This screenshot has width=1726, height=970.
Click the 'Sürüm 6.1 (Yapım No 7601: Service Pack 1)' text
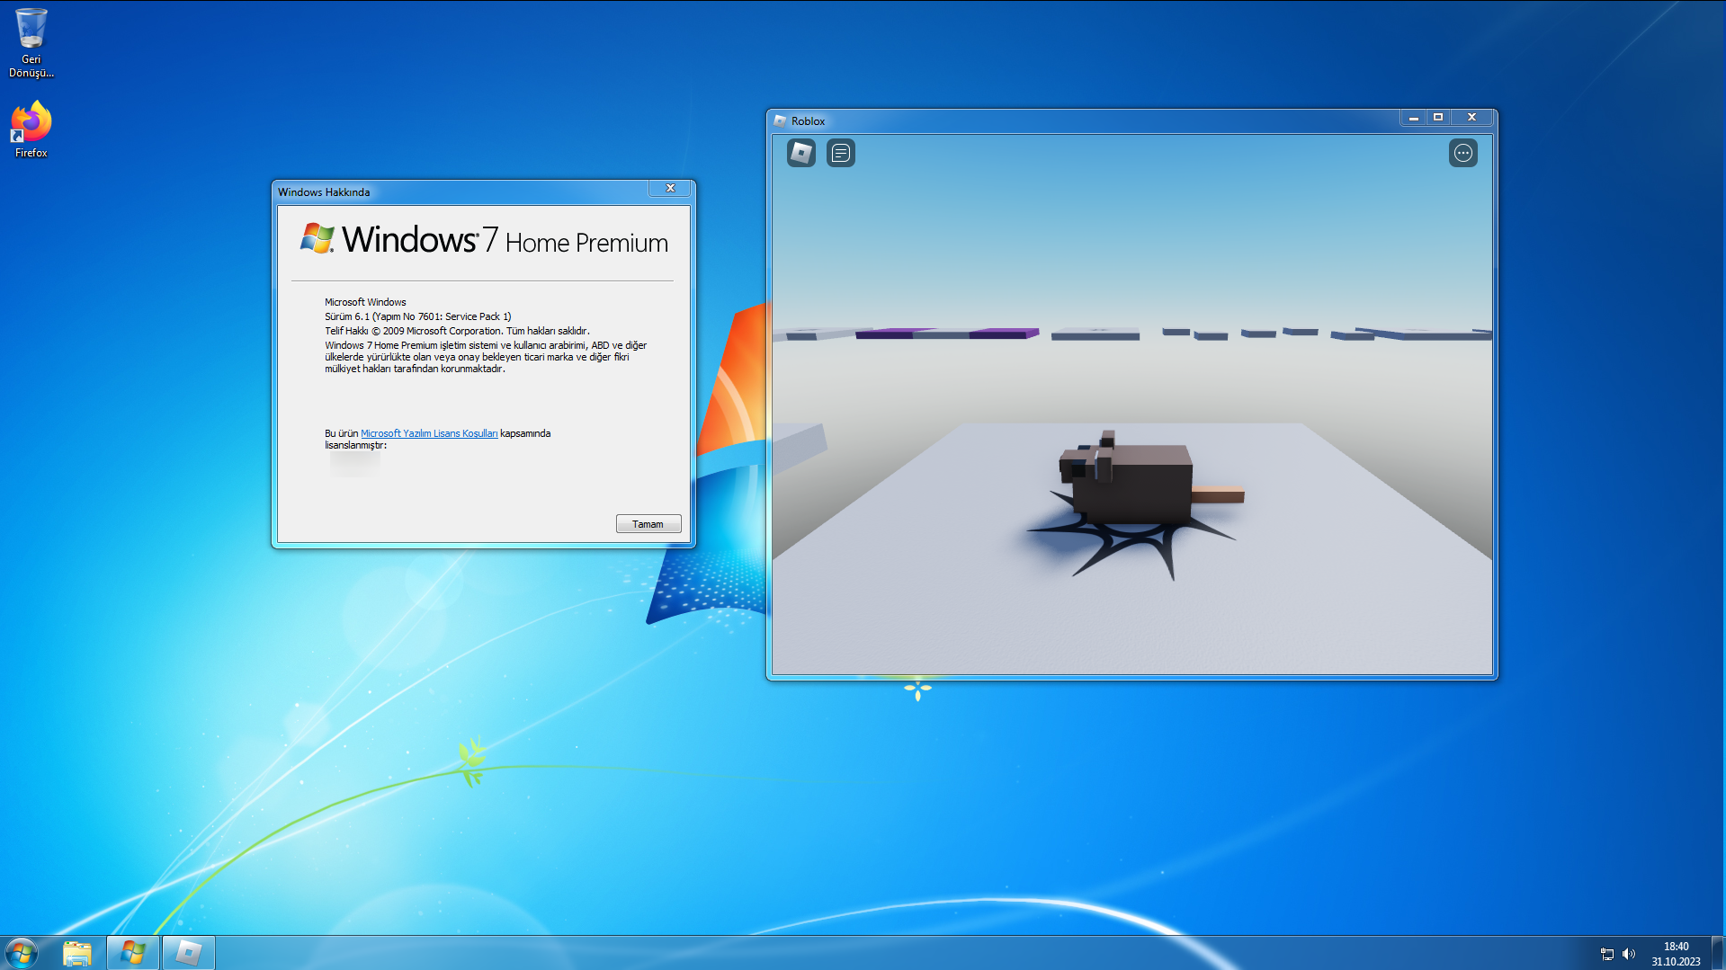[418, 316]
